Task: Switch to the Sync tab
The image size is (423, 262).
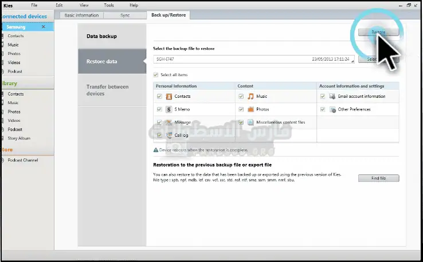Action: [125, 15]
